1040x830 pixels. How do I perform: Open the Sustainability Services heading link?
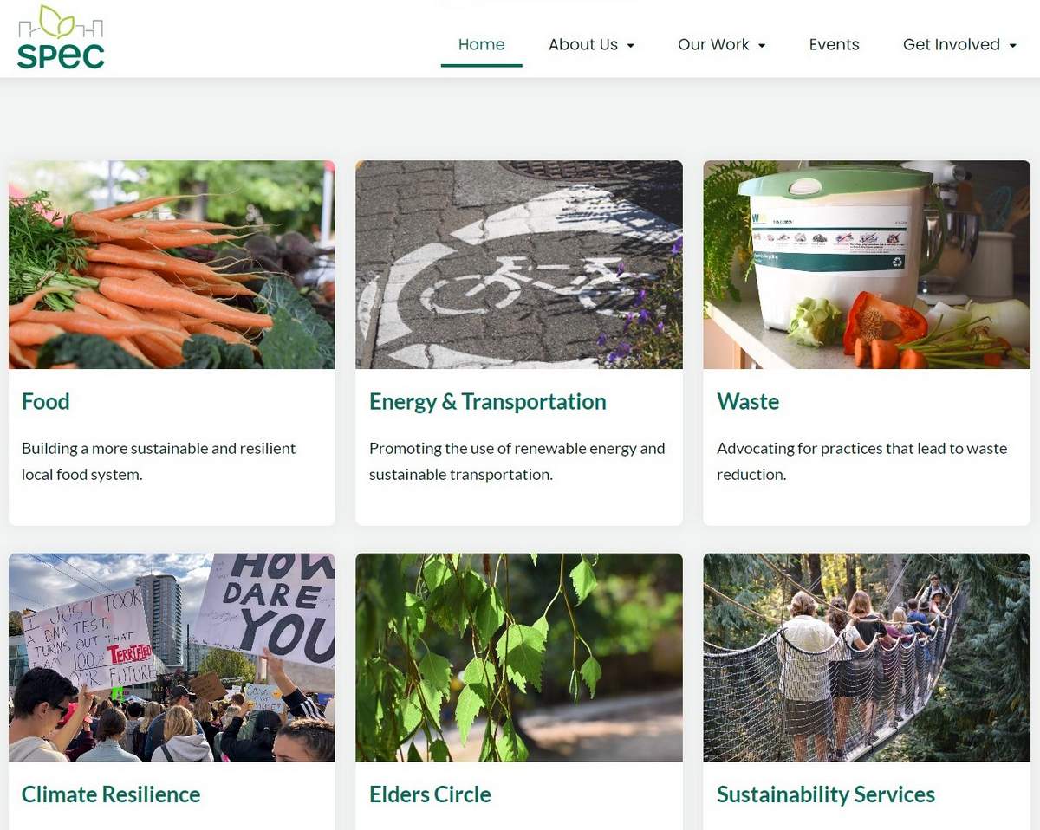[826, 794]
